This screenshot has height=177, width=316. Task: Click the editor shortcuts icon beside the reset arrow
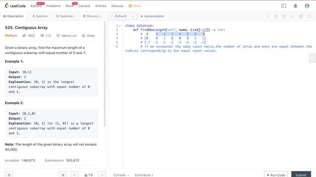(293, 16)
